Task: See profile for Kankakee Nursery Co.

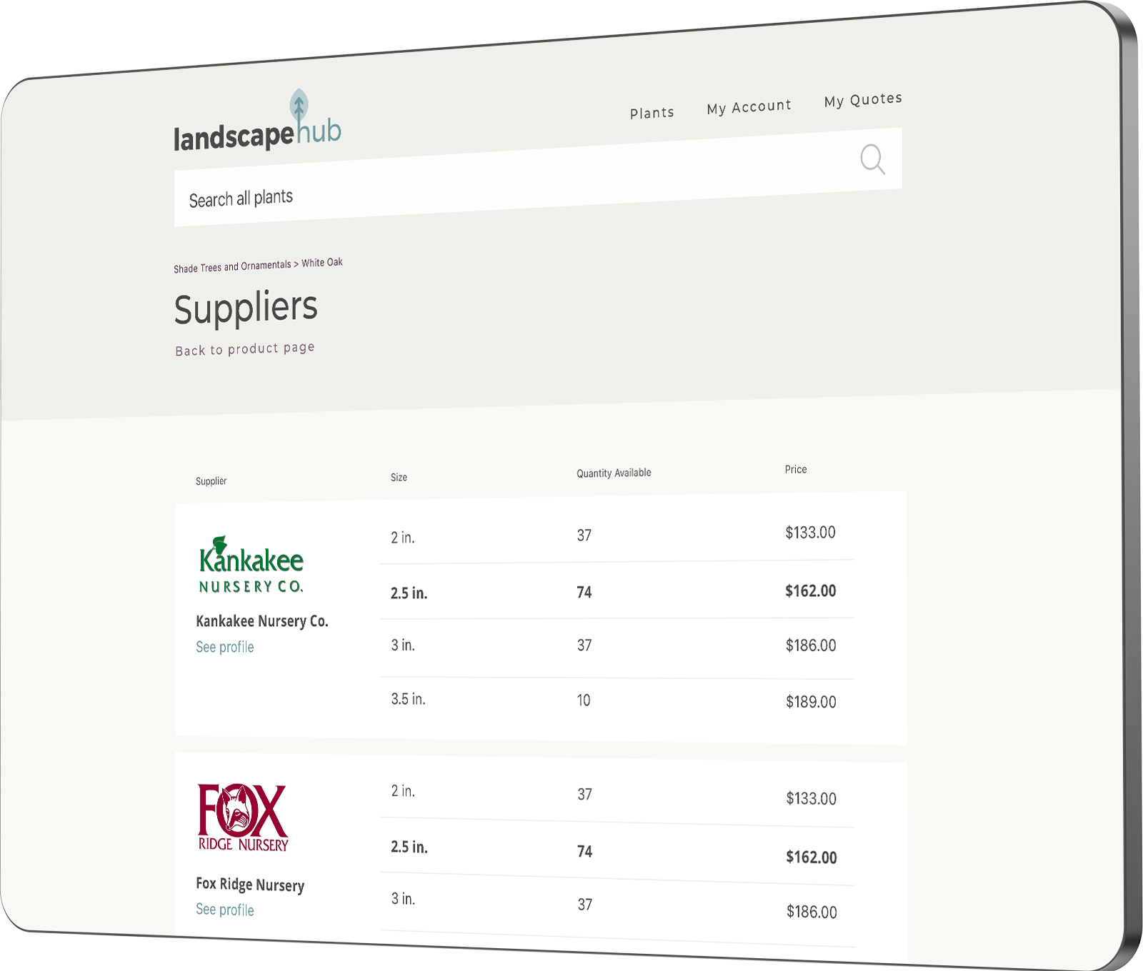Action: pyautogui.click(x=225, y=647)
